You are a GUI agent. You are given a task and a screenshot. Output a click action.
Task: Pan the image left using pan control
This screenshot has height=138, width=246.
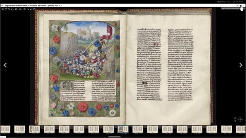238,119
